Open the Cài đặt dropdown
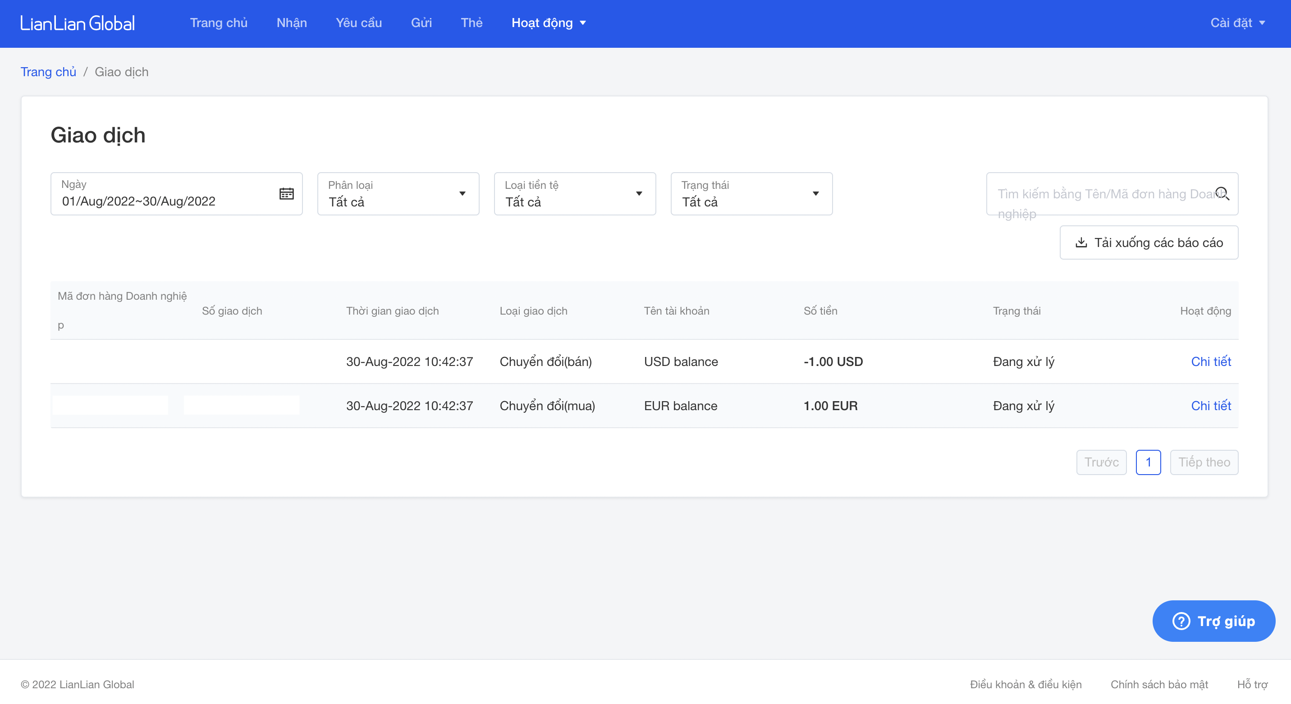Screen dimensions: 1291x704 coord(1237,23)
